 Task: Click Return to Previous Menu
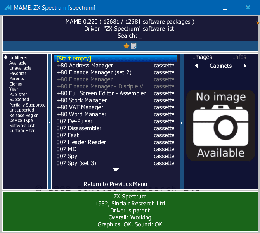point(115,184)
